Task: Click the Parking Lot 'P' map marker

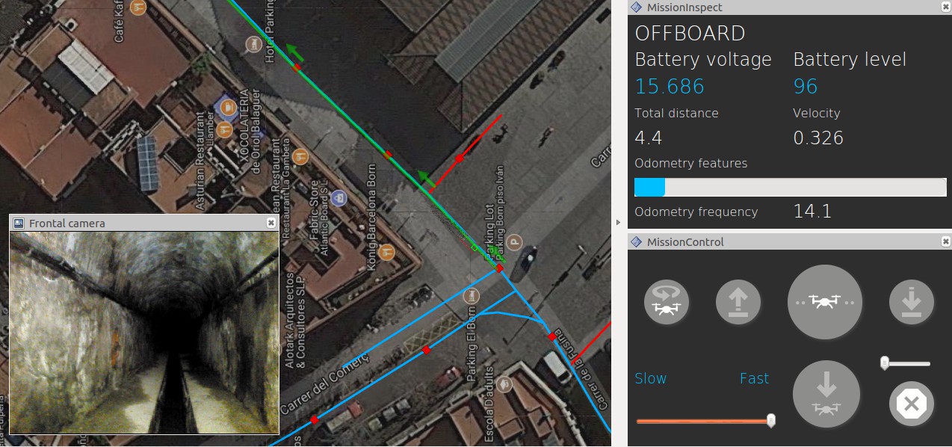Action: [x=514, y=241]
